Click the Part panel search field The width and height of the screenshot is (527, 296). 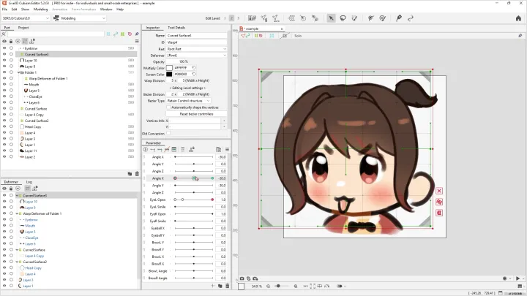(x=56, y=34)
